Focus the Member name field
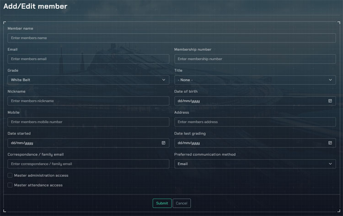Screen dimensions: 343x216 (x=171, y=38)
